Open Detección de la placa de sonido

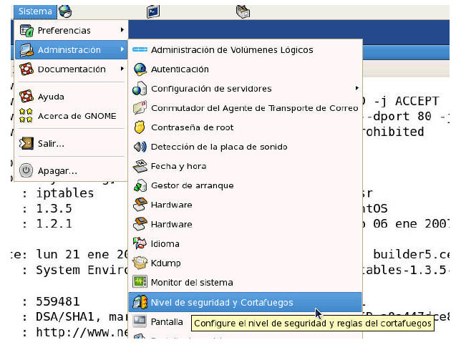click(x=218, y=147)
